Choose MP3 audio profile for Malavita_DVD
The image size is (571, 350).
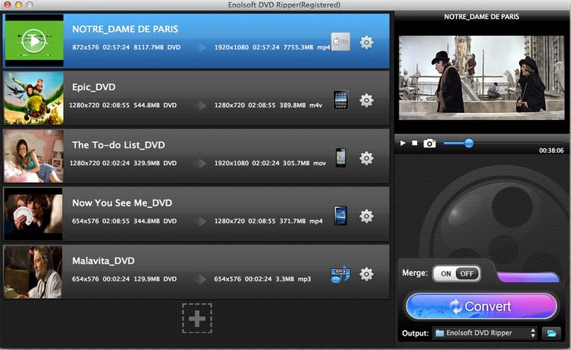(341, 274)
